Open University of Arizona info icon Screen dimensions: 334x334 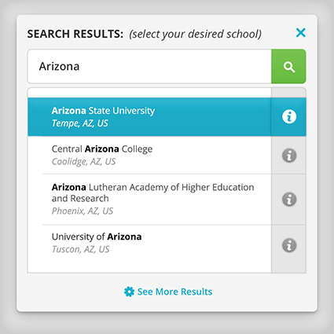click(289, 245)
